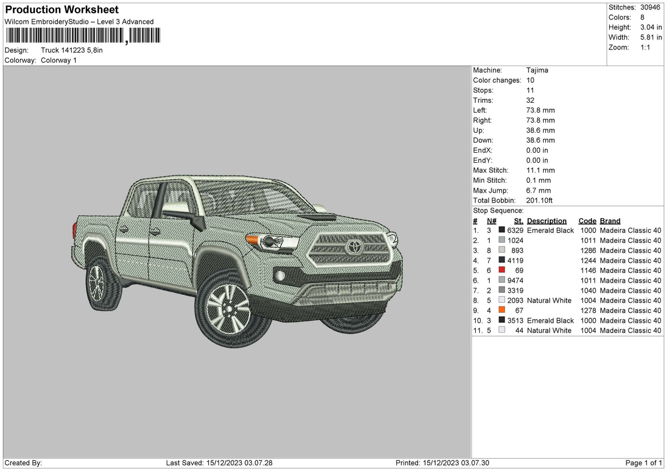Select thread code "1278" in stop 9
Screen dimensions: 667x471
click(588, 310)
